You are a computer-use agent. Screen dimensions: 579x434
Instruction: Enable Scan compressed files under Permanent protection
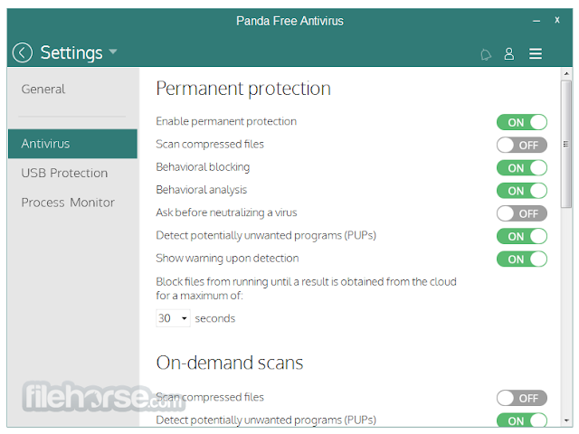[522, 145]
